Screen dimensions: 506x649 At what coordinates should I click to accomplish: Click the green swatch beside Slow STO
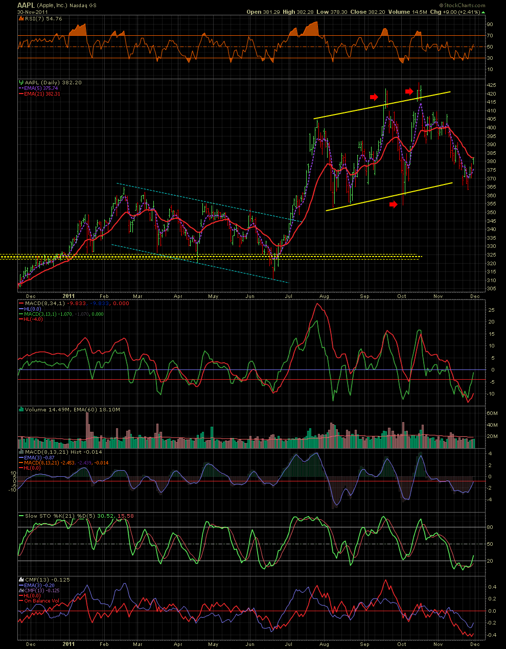[21, 516]
